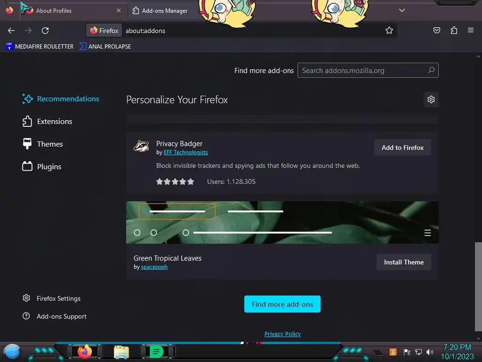This screenshot has height=362, width=482.
Task: Click the green notes app taskbar icon
Action: click(156, 352)
